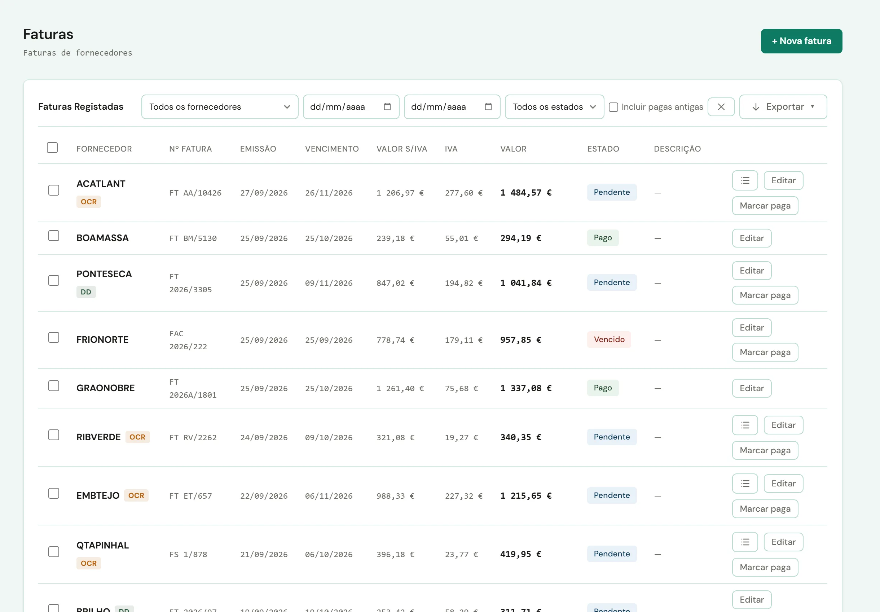Edit the BOAMASSA invoice
880x612 pixels.
coord(751,239)
